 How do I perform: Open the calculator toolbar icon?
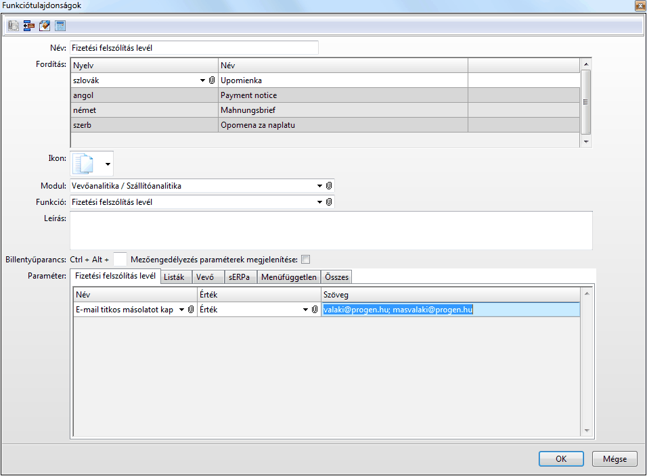click(60, 26)
